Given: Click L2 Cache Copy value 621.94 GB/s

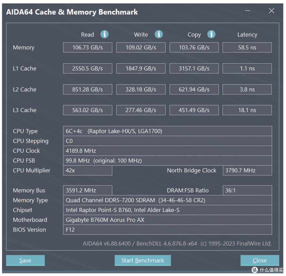Looking at the screenshot, I should (194, 89).
